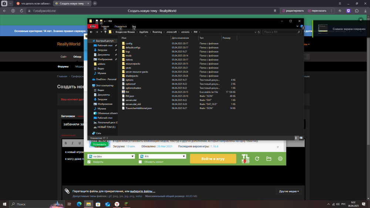Open the game folder icon in TLauncher

269,159
